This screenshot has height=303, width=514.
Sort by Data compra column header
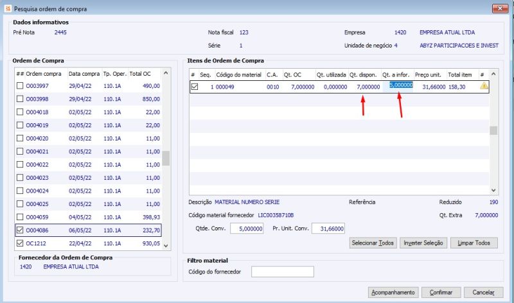point(84,74)
